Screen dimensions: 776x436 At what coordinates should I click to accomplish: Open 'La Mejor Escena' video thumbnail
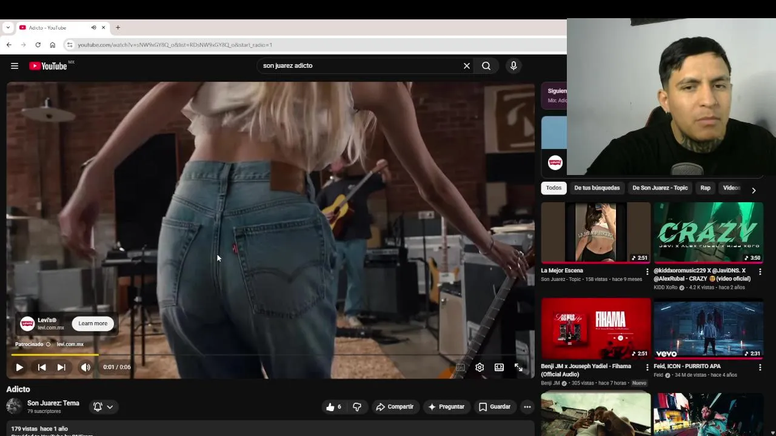click(x=596, y=233)
